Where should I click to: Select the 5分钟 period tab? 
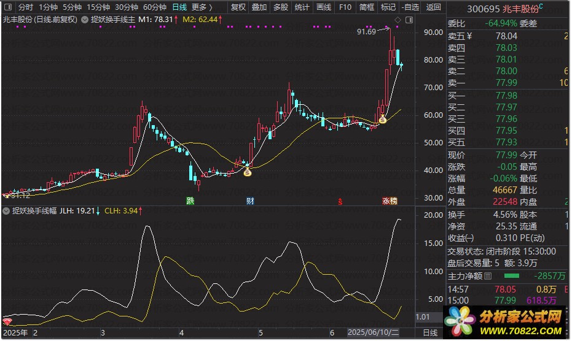72,7
